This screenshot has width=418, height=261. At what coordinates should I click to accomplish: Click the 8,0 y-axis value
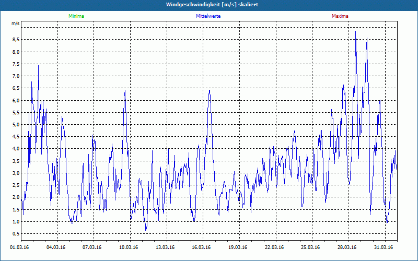(16, 52)
